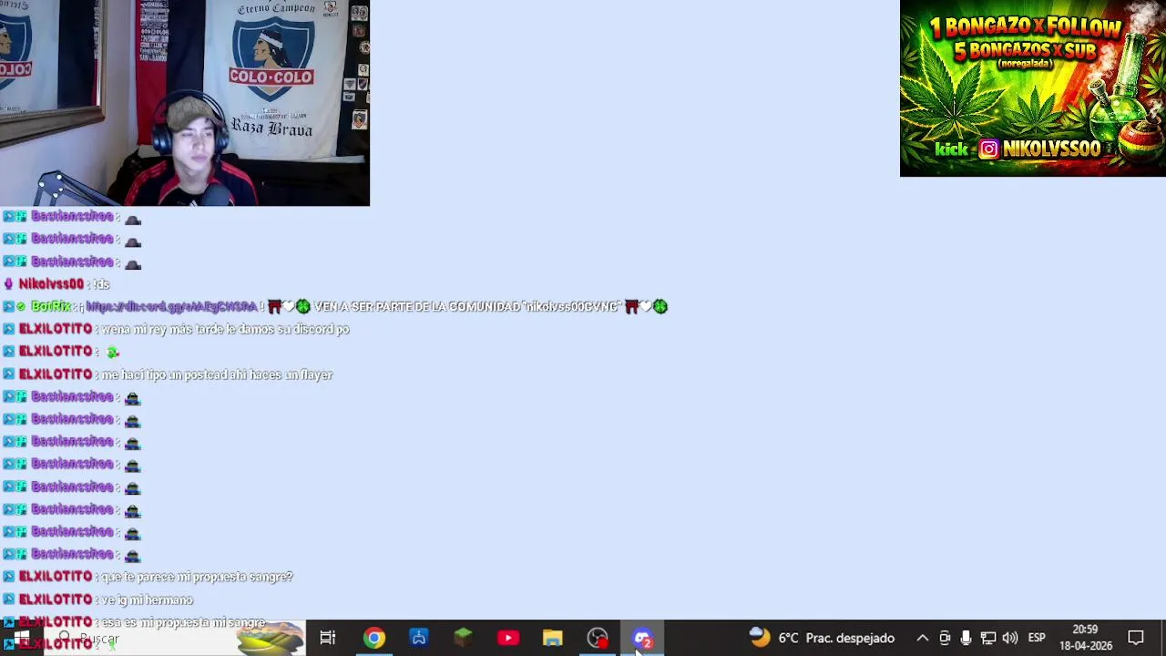Open the notification center icon
The width and height of the screenshot is (1166, 656).
1136,638
